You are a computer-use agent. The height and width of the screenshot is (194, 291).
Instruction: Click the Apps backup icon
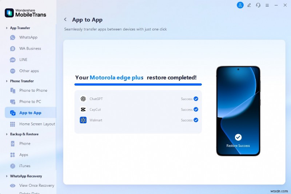[13, 155]
